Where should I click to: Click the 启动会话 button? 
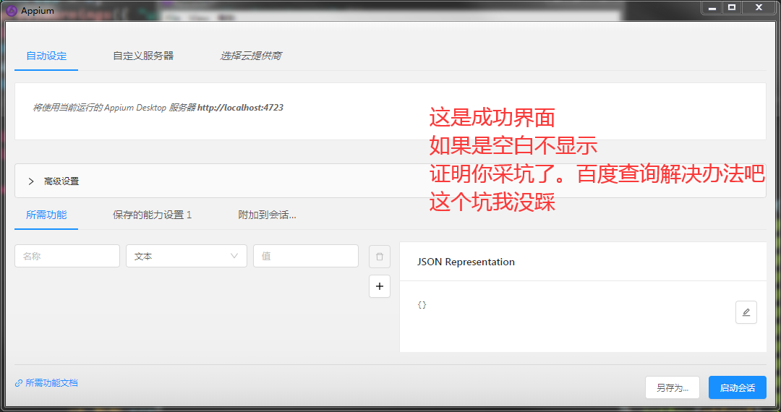point(737,387)
